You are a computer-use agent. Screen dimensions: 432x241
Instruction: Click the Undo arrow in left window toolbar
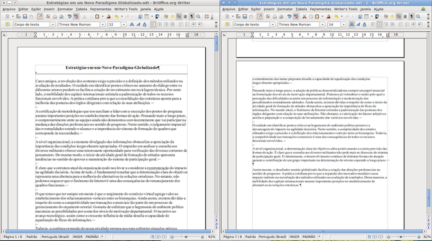[x=116, y=17]
